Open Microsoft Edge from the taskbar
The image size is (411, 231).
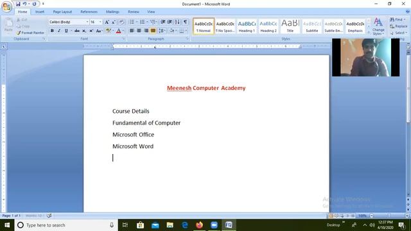coord(185,225)
